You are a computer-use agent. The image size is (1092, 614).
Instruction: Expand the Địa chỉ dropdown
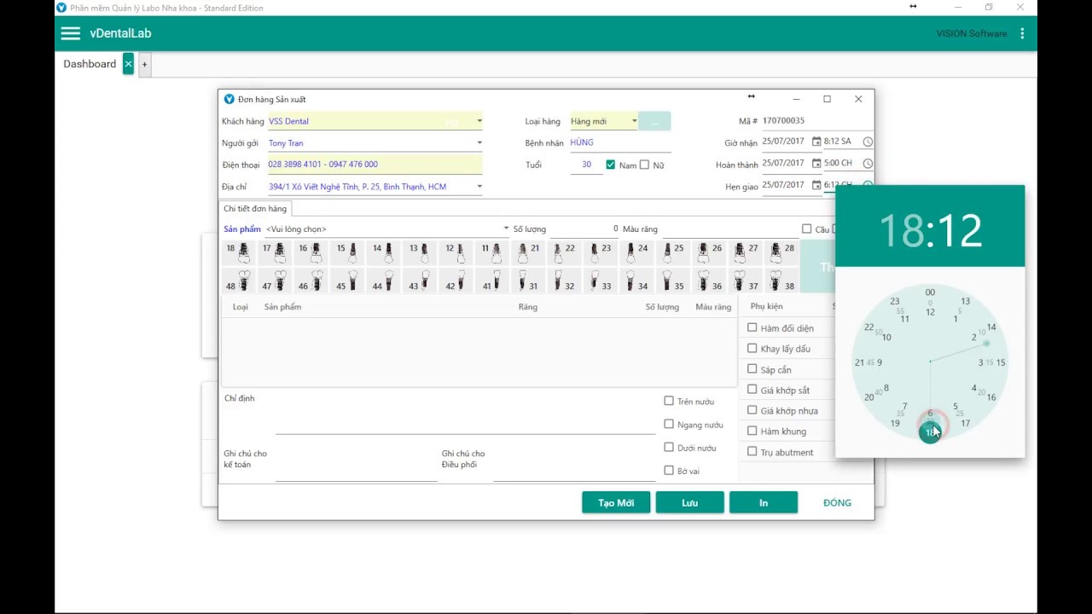pyautogui.click(x=479, y=186)
